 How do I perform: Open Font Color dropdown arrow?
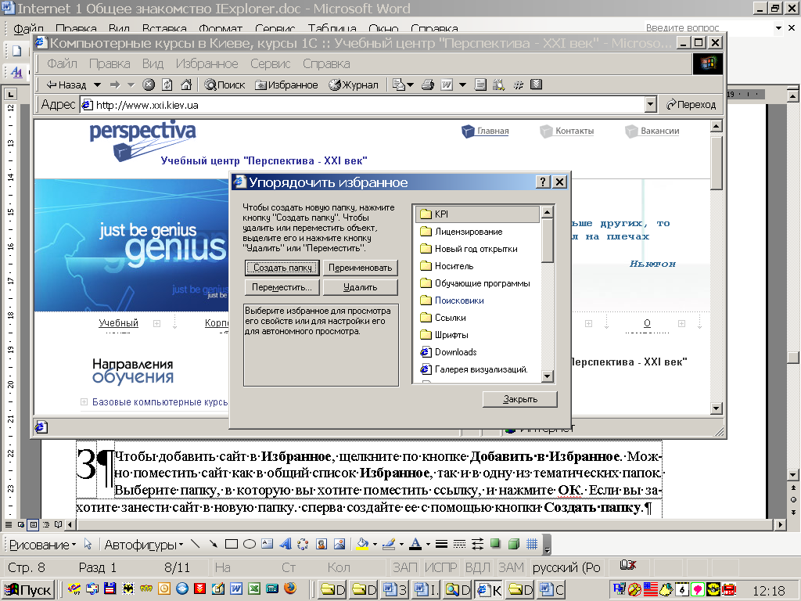point(428,545)
